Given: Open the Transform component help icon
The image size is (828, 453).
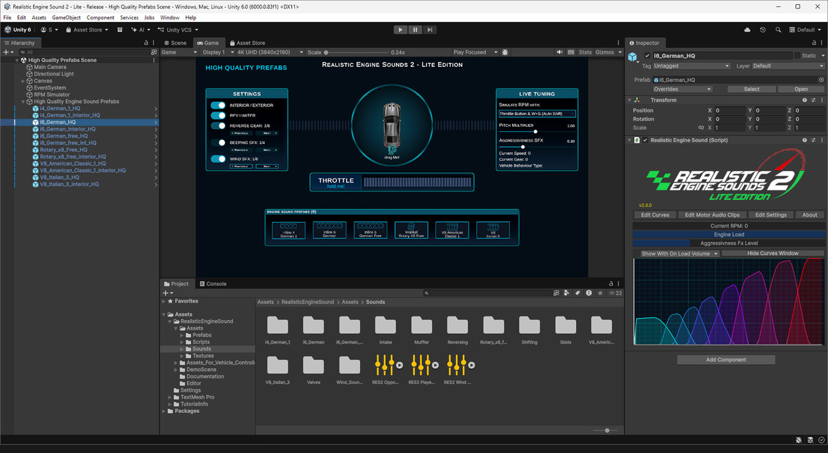Looking at the screenshot, I should click(x=805, y=100).
